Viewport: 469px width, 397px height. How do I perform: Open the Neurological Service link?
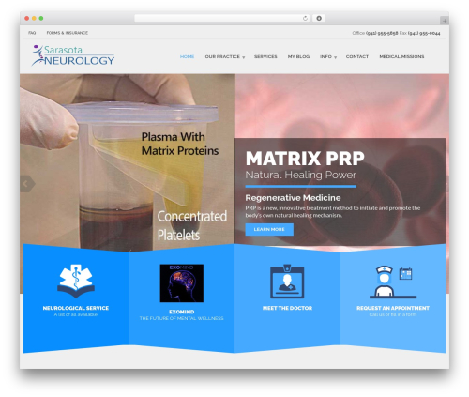[x=76, y=308]
